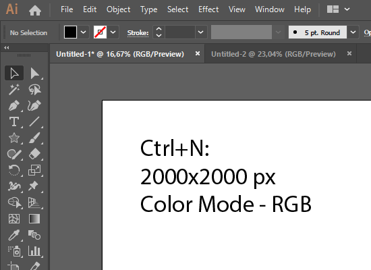The image size is (371, 270).
Task: Open the Object menu
Action: click(x=118, y=9)
